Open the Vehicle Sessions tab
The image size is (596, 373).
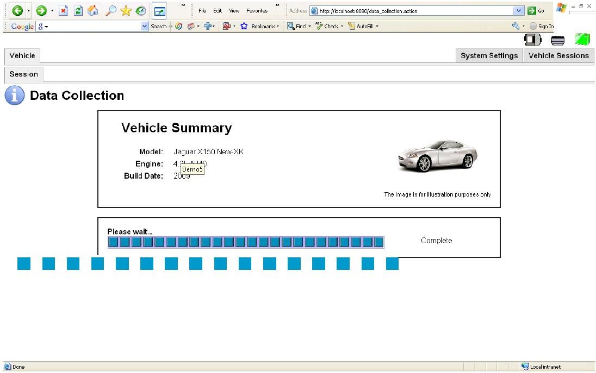(558, 56)
